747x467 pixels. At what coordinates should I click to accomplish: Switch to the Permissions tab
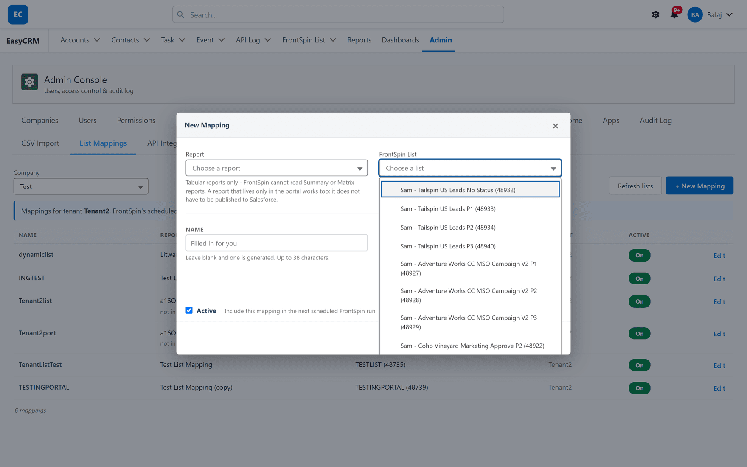click(x=136, y=120)
